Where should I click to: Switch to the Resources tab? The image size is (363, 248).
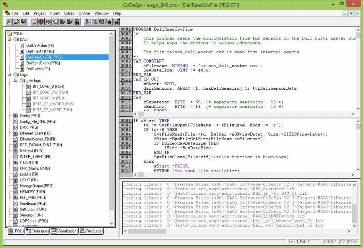92,231
